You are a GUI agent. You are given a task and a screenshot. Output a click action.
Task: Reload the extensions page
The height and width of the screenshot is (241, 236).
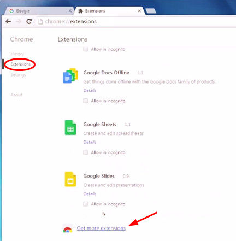click(x=29, y=21)
